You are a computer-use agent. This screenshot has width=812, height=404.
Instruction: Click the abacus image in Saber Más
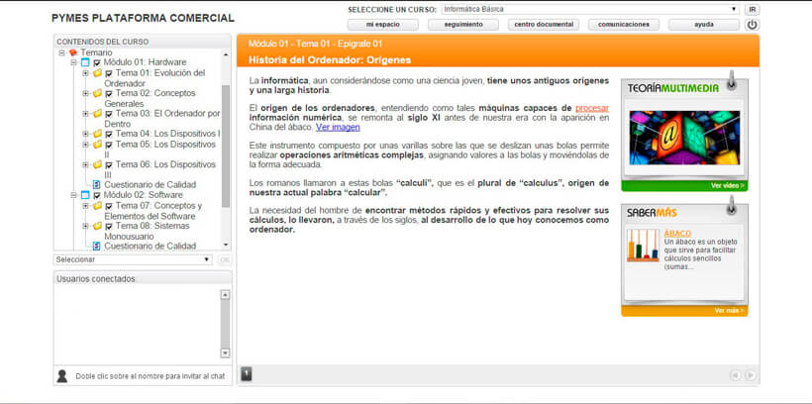643,245
